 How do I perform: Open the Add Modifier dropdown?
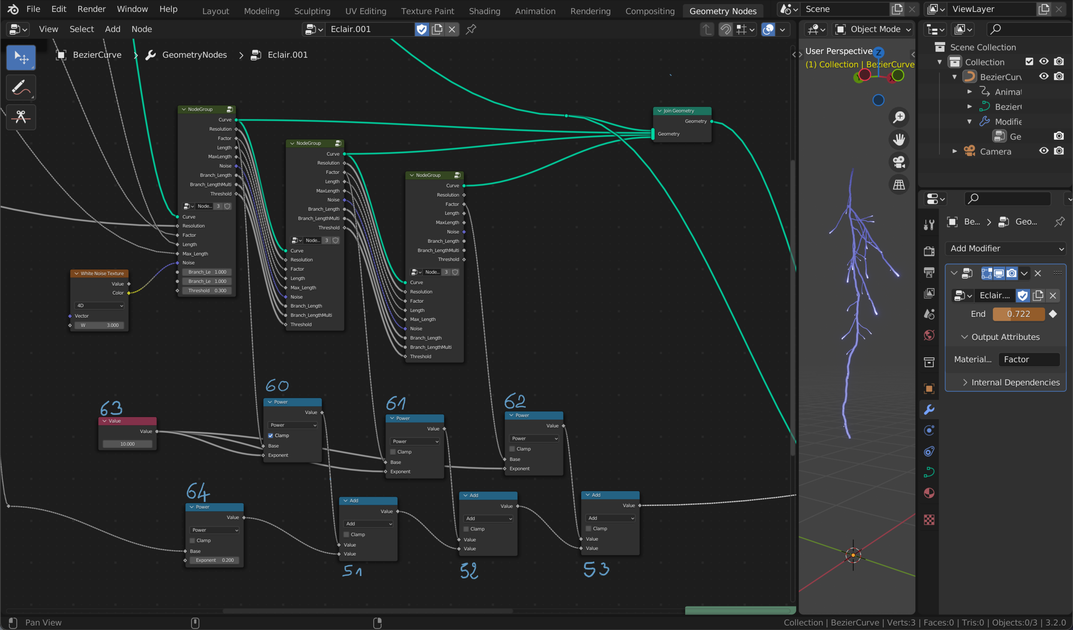[1006, 248]
